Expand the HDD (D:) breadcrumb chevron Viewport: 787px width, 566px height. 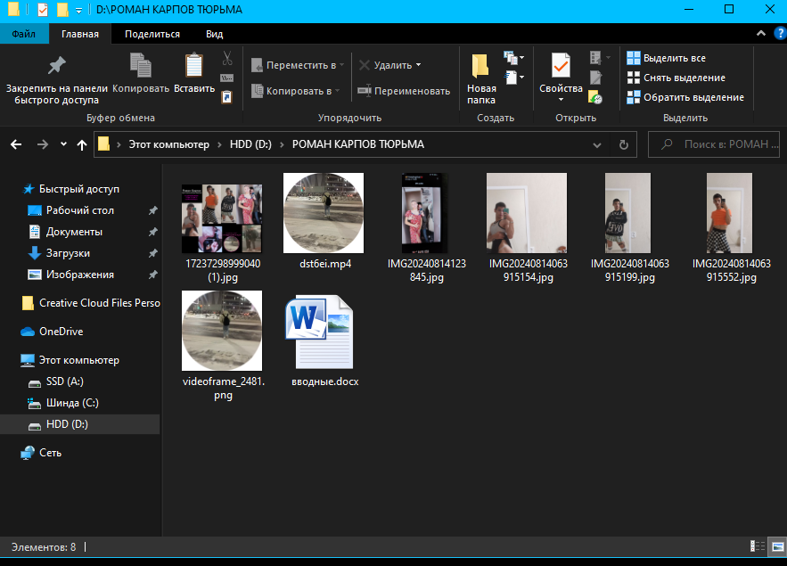click(x=282, y=144)
